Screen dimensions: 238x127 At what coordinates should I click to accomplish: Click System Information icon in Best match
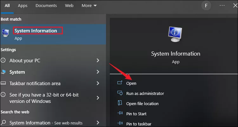[x=5, y=33]
